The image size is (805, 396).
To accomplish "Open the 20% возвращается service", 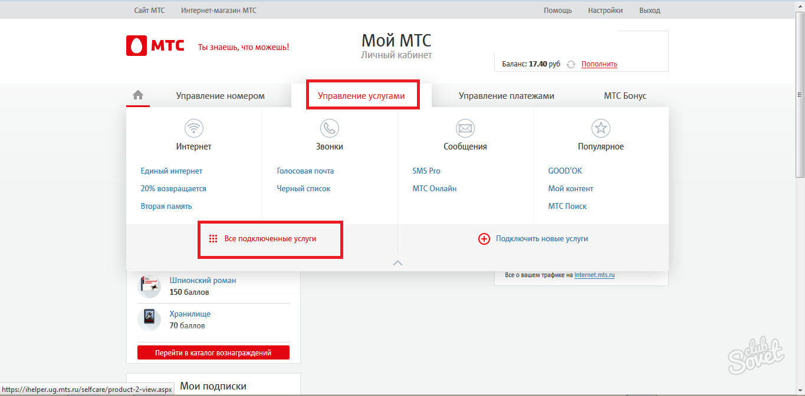I will tap(173, 188).
